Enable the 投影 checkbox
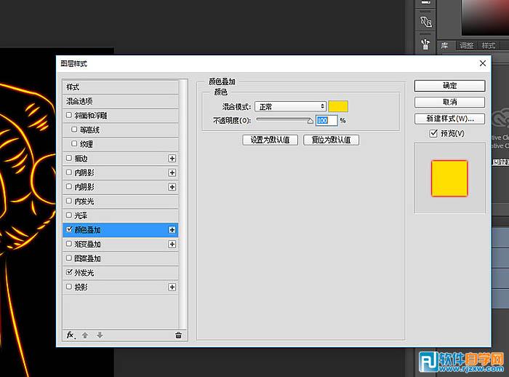 click(69, 287)
